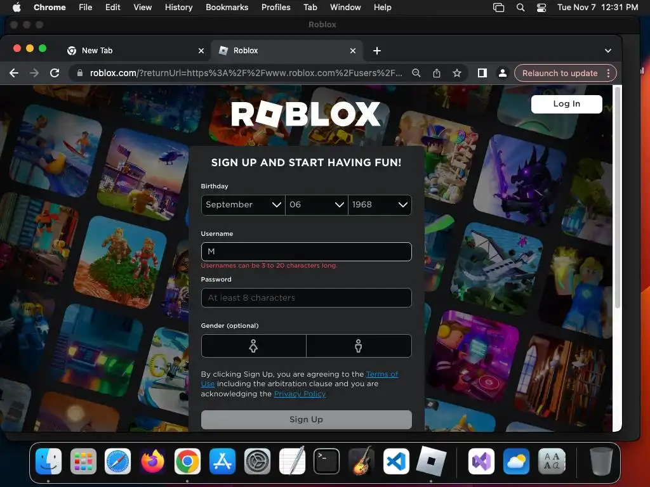
Task: Select the female gender option
Action: [x=254, y=346]
